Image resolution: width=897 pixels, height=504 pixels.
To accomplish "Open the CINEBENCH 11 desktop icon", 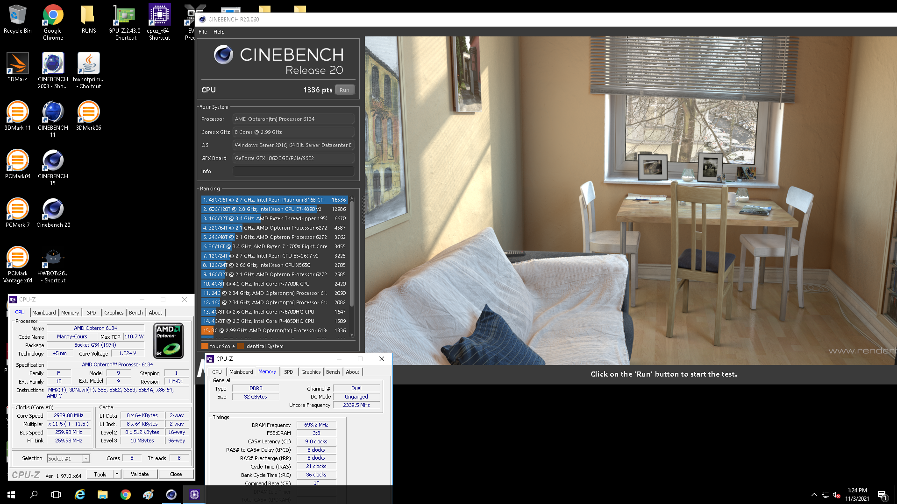I will pyautogui.click(x=53, y=119).
